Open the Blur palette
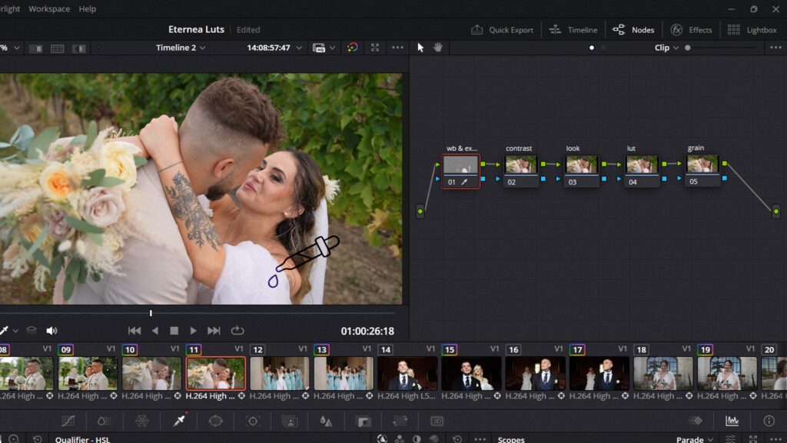 (326, 421)
